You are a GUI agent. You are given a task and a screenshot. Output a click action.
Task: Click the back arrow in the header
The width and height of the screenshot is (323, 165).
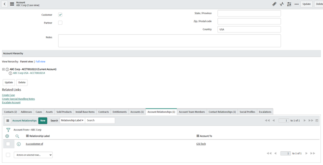pos(5,4)
